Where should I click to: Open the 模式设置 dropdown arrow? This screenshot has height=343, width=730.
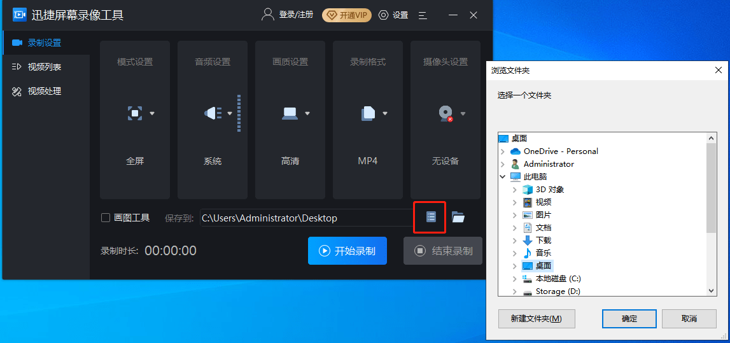[151, 113]
